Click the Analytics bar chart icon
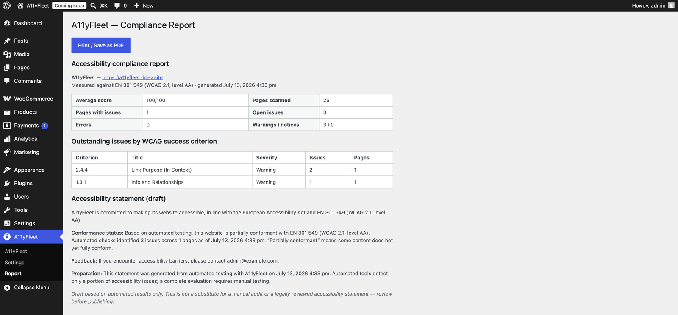Screen dimensions: 678x315 pyautogui.click(x=7, y=139)
